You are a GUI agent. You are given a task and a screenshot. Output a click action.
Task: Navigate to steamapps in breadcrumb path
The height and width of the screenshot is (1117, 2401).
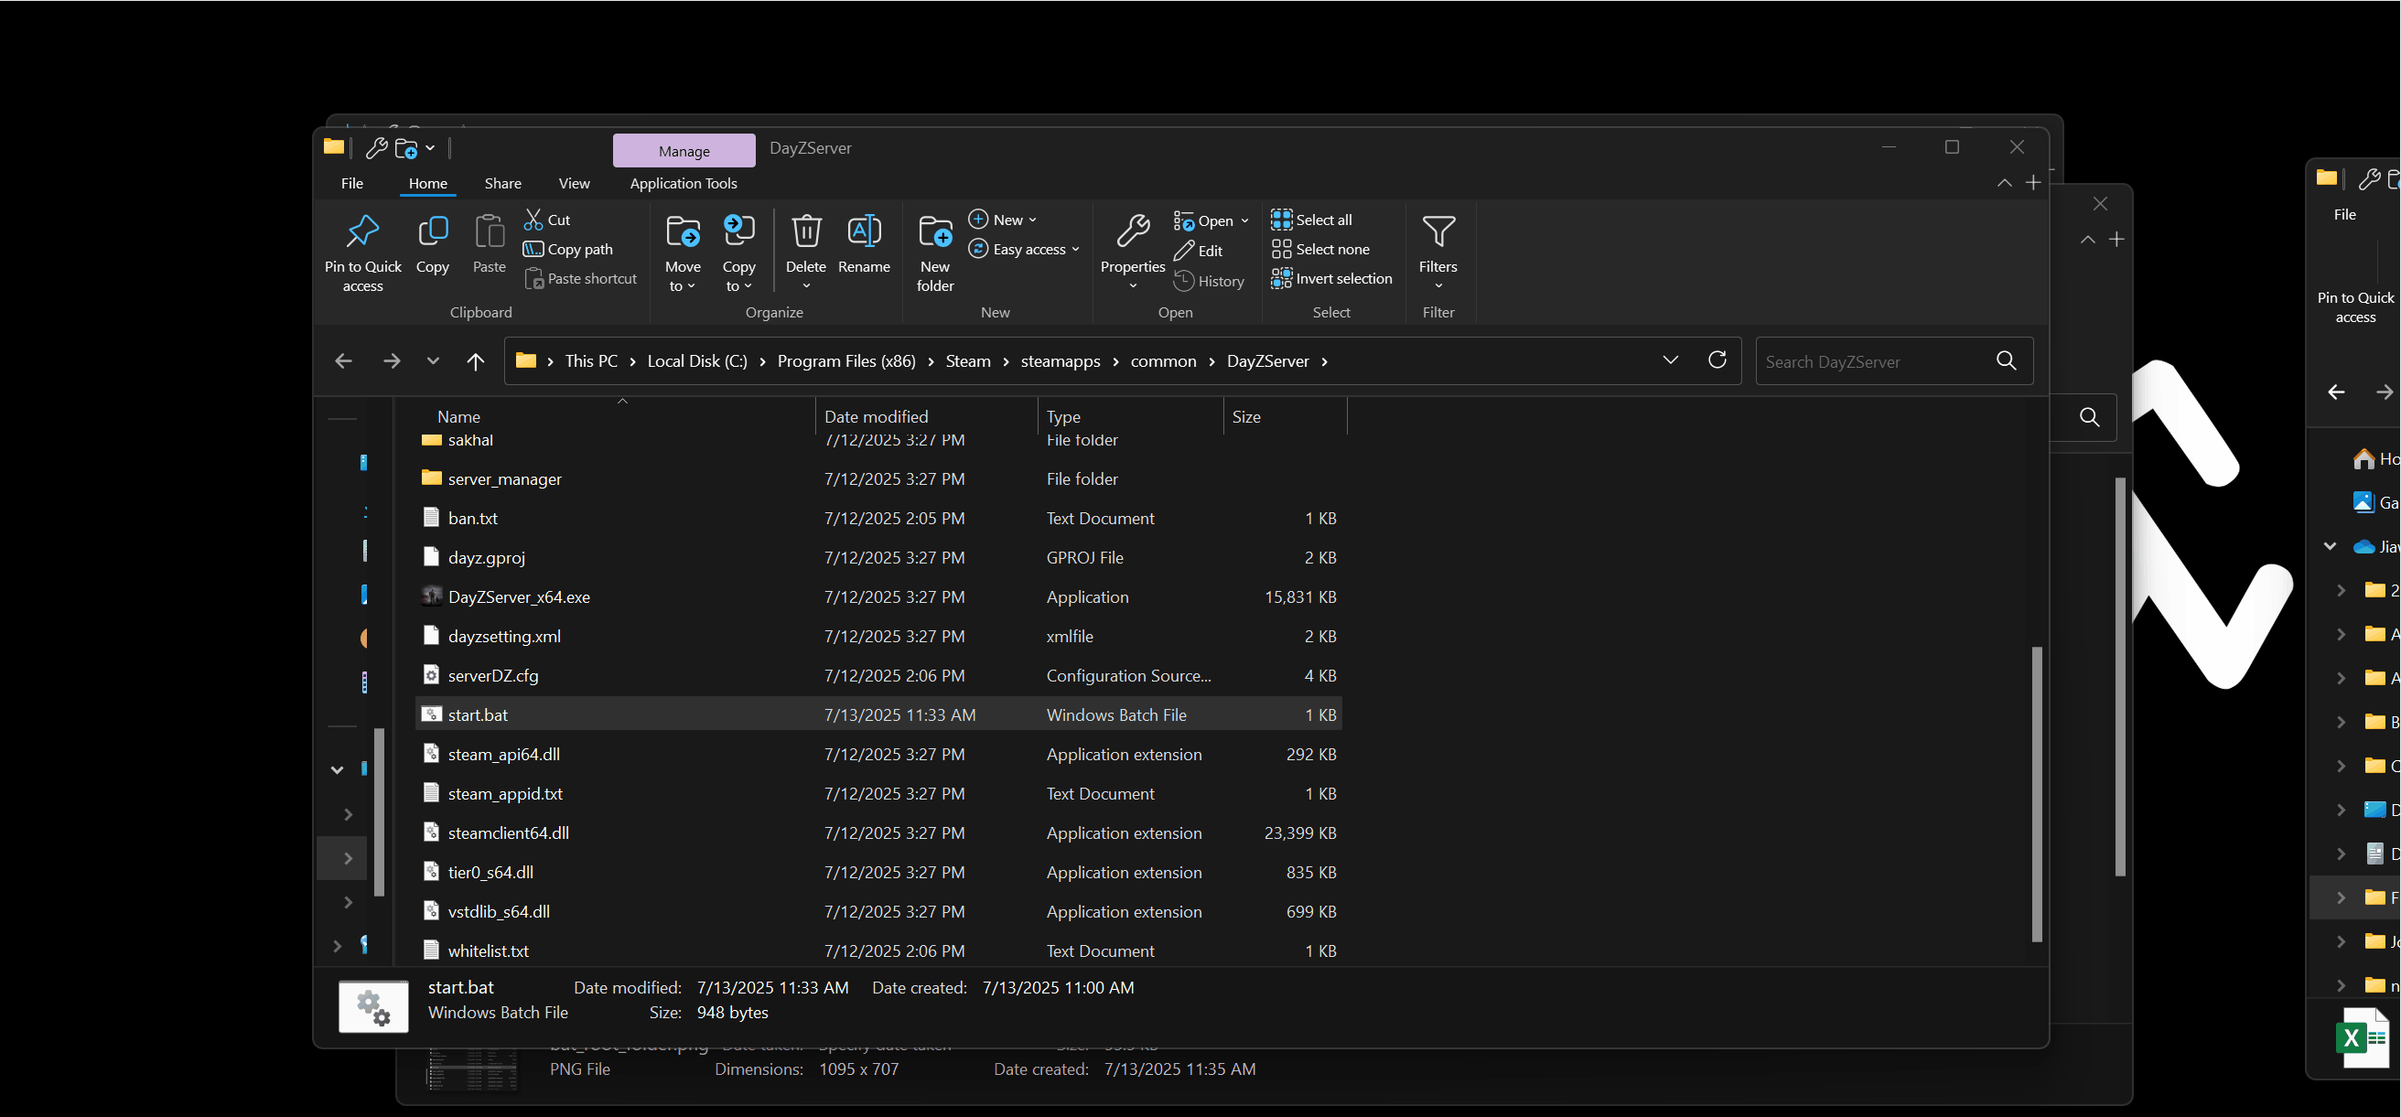pyautogui.click(x=1060, y=361)
